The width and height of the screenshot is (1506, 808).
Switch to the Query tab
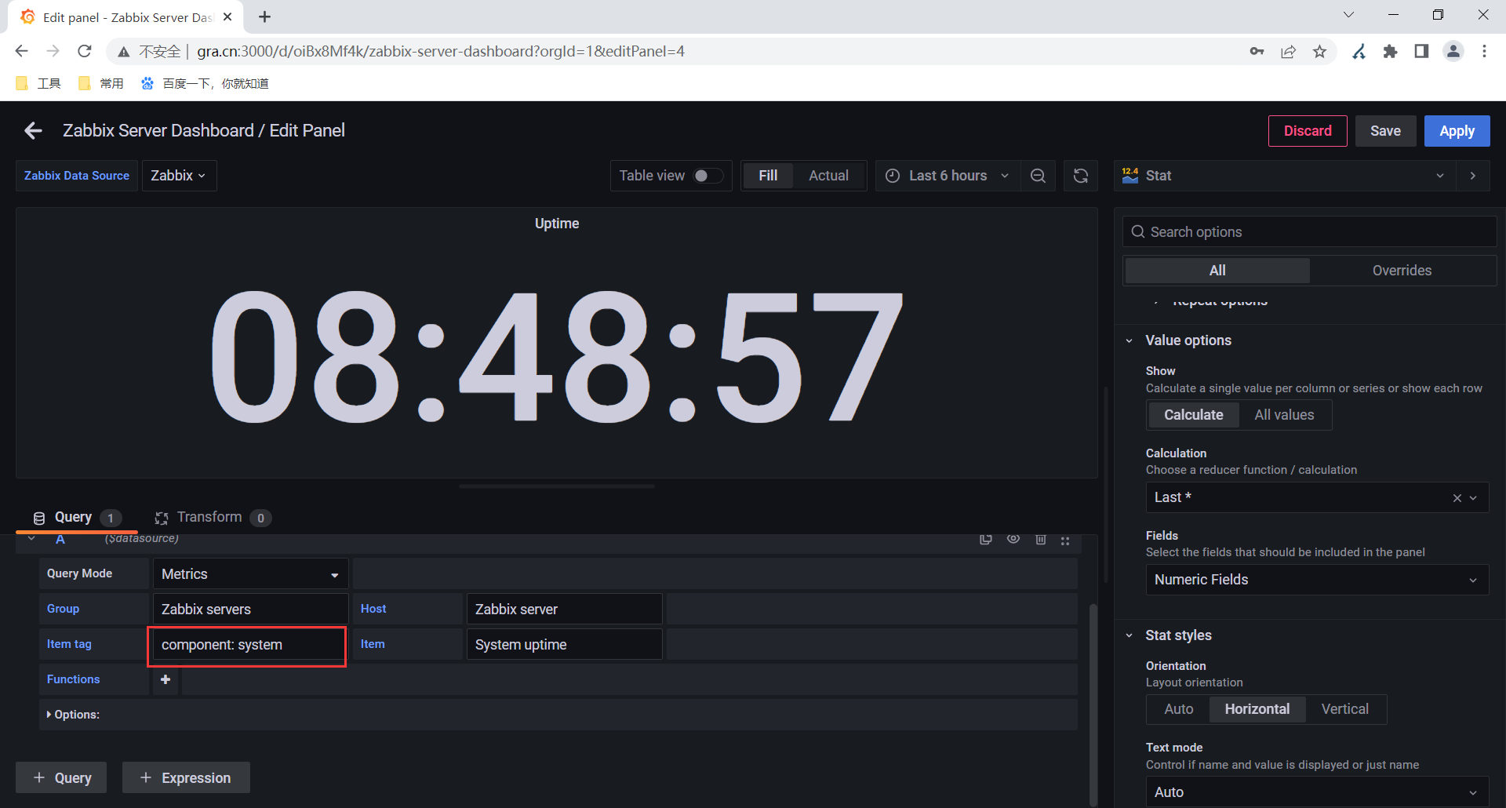coord(77,518)
